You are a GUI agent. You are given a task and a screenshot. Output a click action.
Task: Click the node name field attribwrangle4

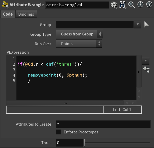[77, 5]
